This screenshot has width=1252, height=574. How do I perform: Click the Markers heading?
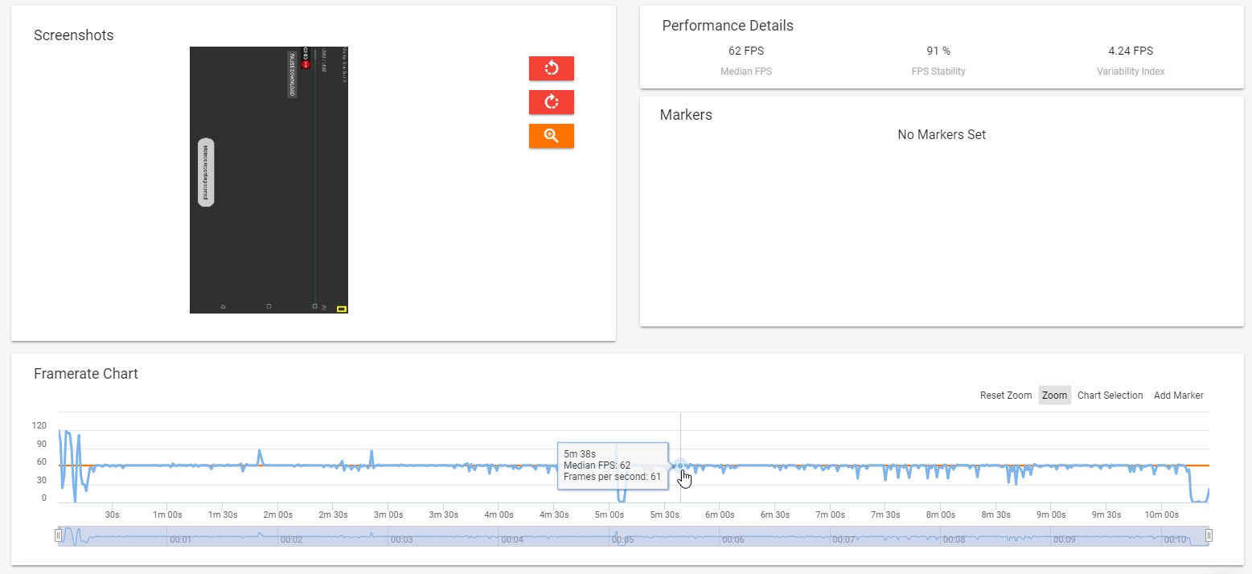pyautogui.click(x=686, y=115)
